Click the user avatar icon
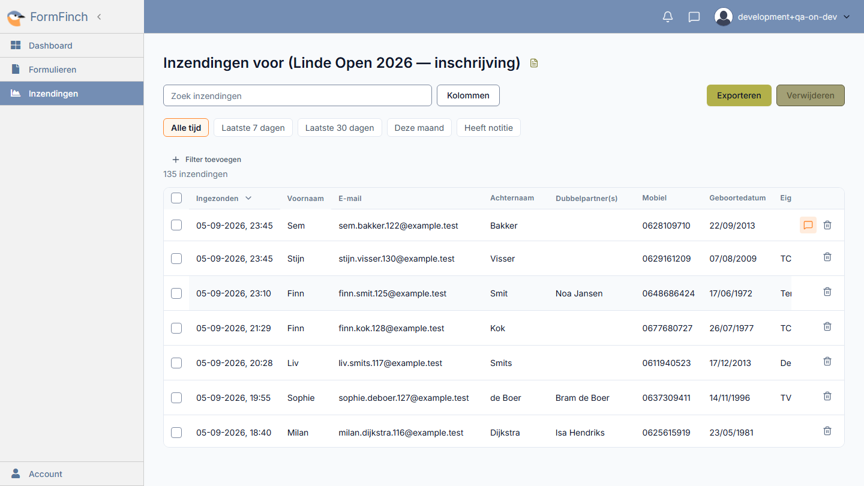The image size is (864, 486). pyautogui.click(x=724, y=17)
